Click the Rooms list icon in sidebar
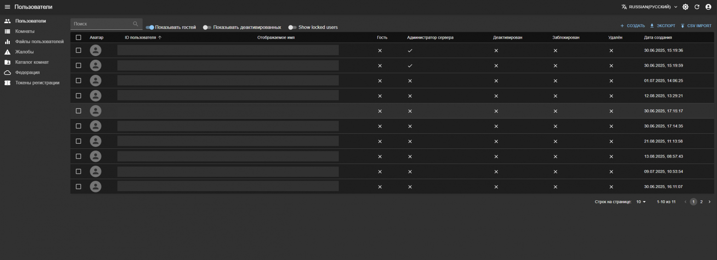The width and height of the screenshot is (717, 260). [x=7, y=31]
